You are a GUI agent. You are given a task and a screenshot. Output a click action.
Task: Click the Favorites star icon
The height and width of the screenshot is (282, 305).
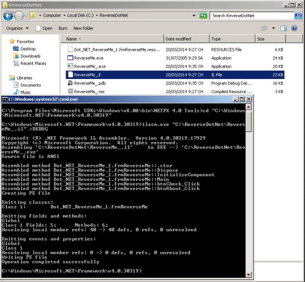[x=12, y=41]
